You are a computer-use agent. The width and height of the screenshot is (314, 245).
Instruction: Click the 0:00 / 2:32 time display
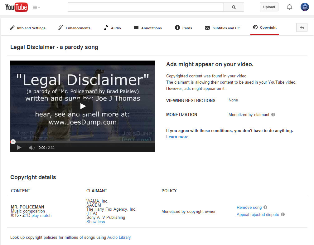click(x=46, y=148)
